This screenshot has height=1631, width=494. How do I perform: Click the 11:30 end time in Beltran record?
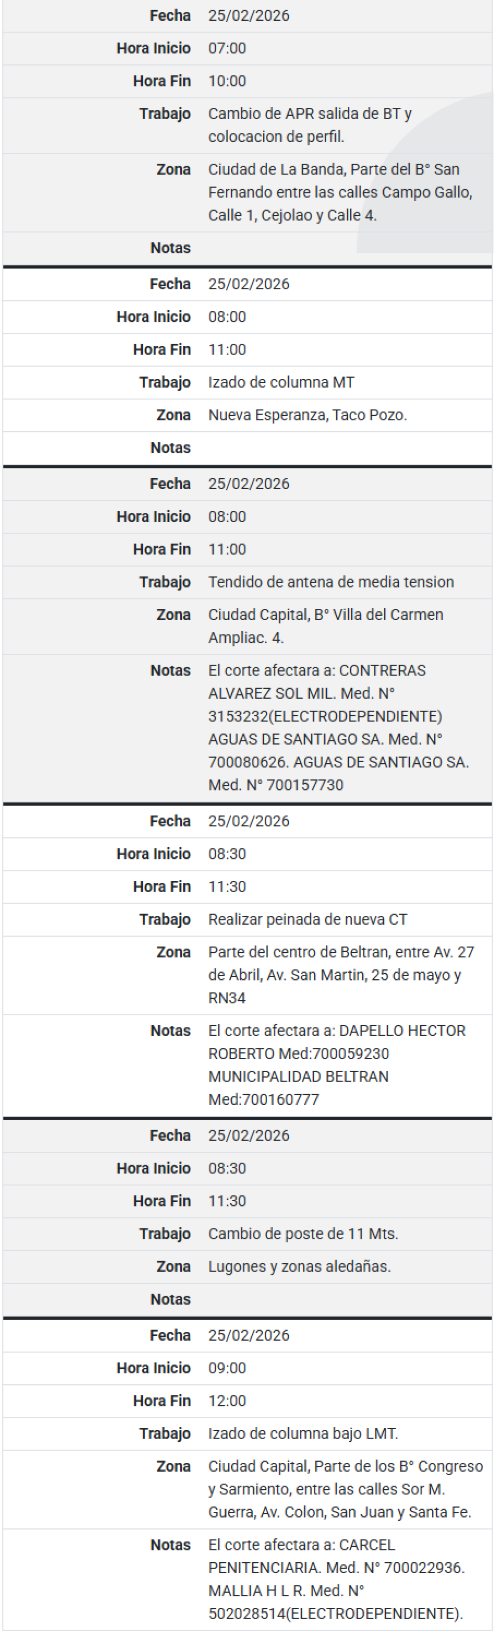[x=227, y=886]
